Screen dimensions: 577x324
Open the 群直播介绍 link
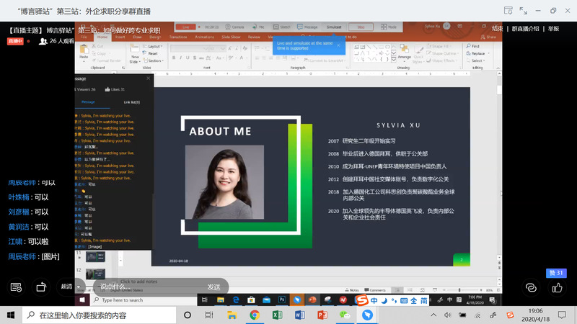coord(525,29)
